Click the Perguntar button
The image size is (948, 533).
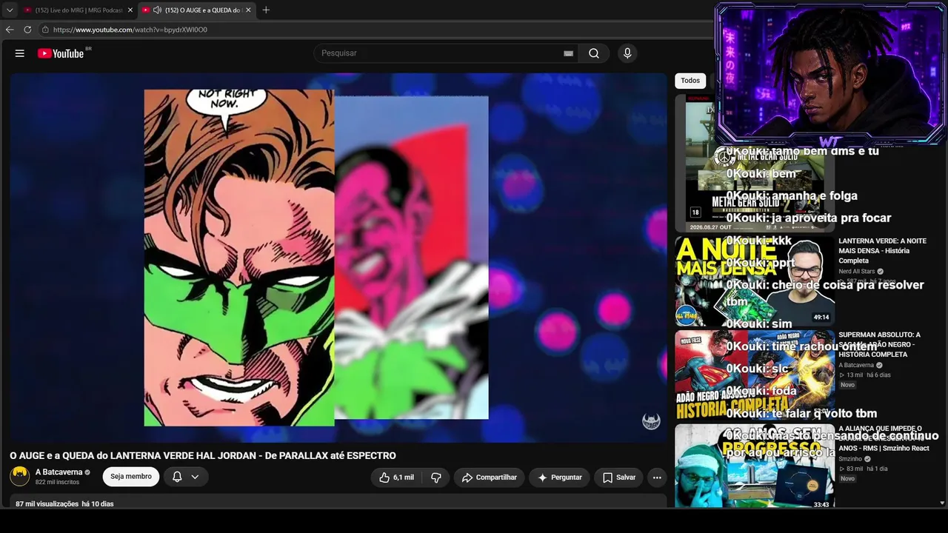559,477
